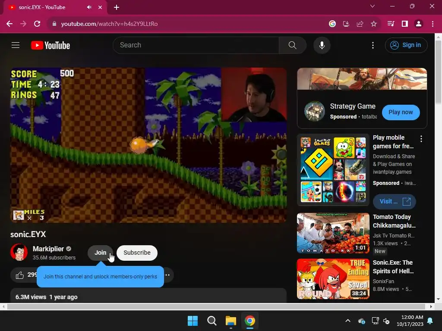442x331 pixels.
Task: Click the display network tray icon
Action: pos(375,321)
